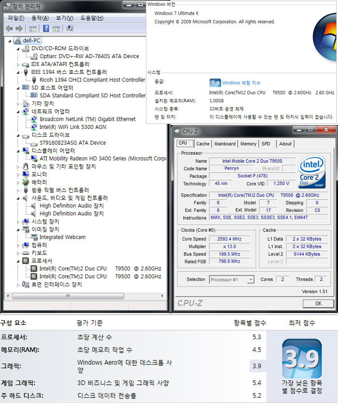Click the 모니터 monitor category icon
The width and height of the screenshot is (338, 405).
(x=25, y=175)
